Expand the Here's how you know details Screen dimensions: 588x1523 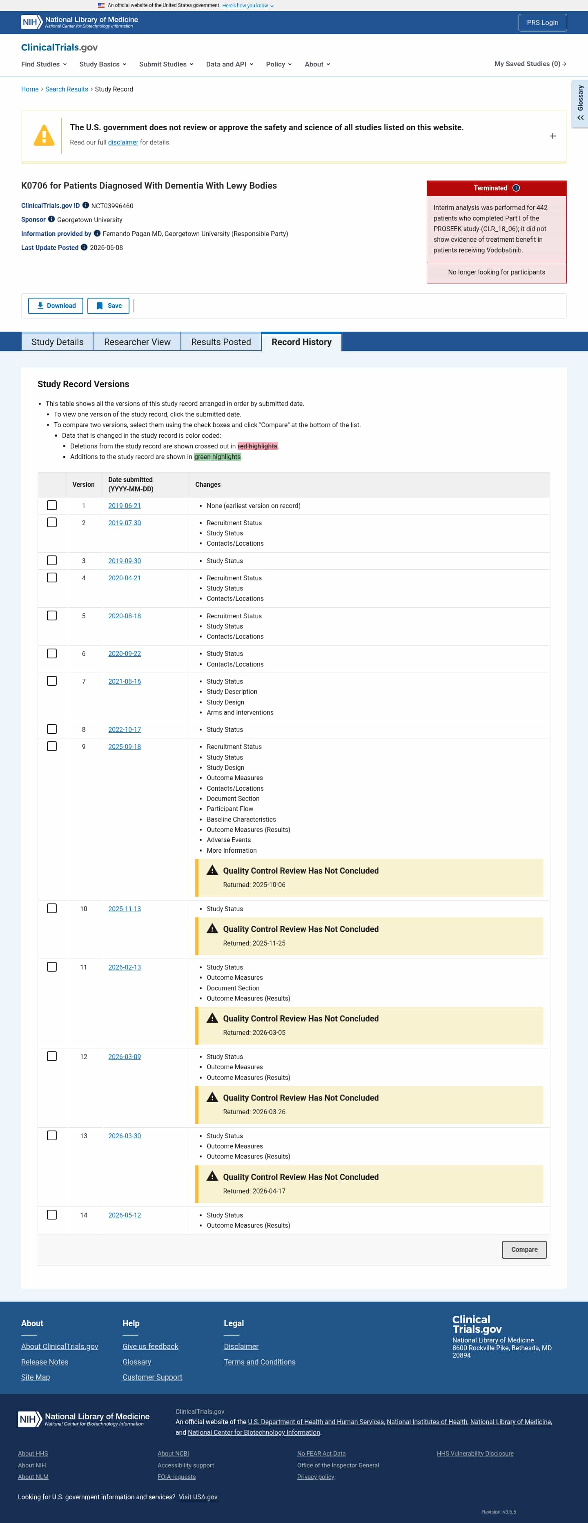(247, 5)
